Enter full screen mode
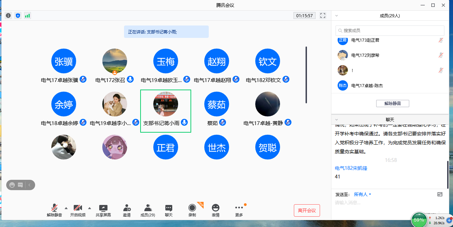Image resolution: width=453 pixels, height=227 pixels. [323, 16]
